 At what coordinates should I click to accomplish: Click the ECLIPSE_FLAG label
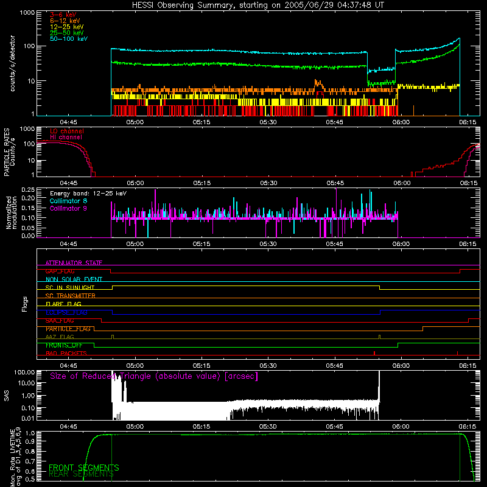click(x=66, y=312)
